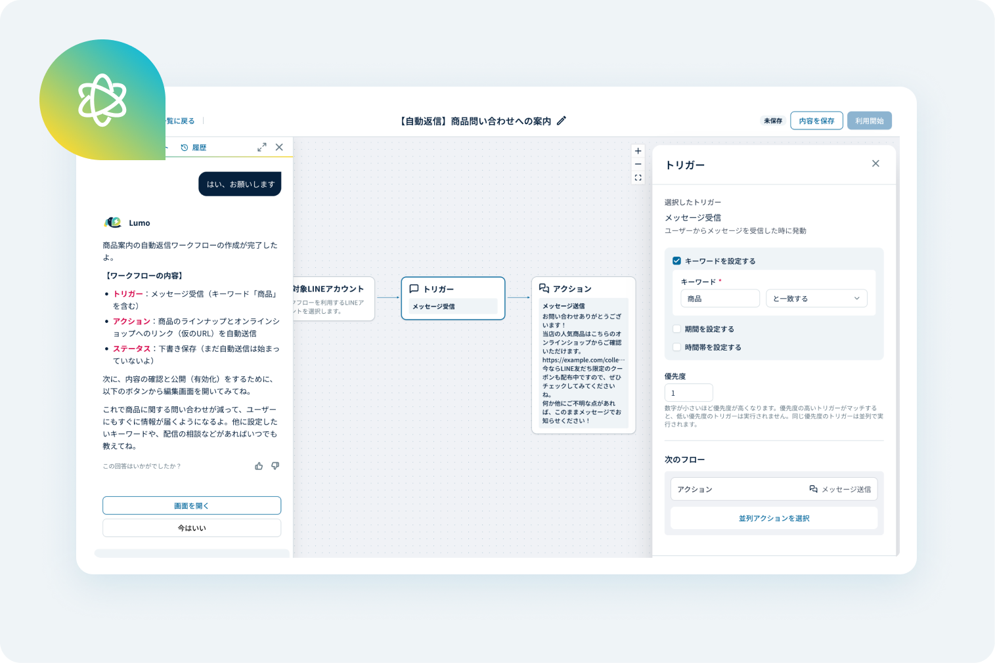
Task: Open the と一致する match condition dropdown
Action: pyautogui.click(x=816, y=299)
